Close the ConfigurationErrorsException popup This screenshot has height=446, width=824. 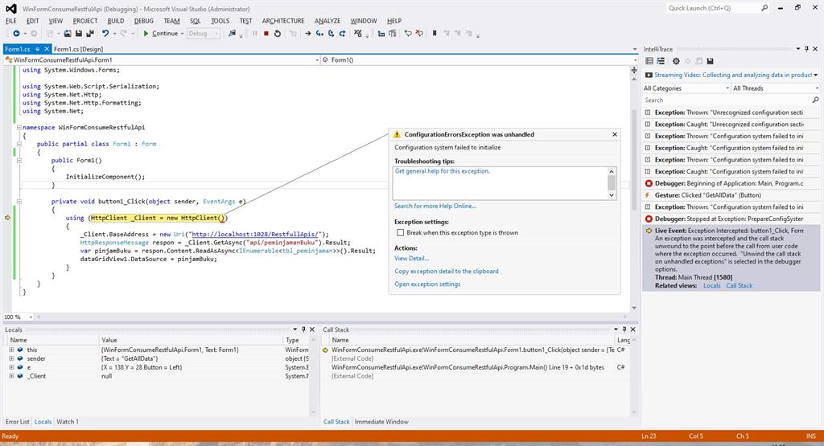[615, 134]
